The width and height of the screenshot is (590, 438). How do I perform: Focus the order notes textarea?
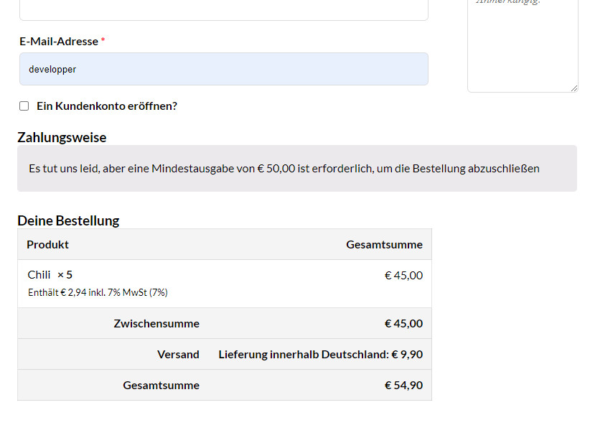pyautogui.click(x=523, y=43)
